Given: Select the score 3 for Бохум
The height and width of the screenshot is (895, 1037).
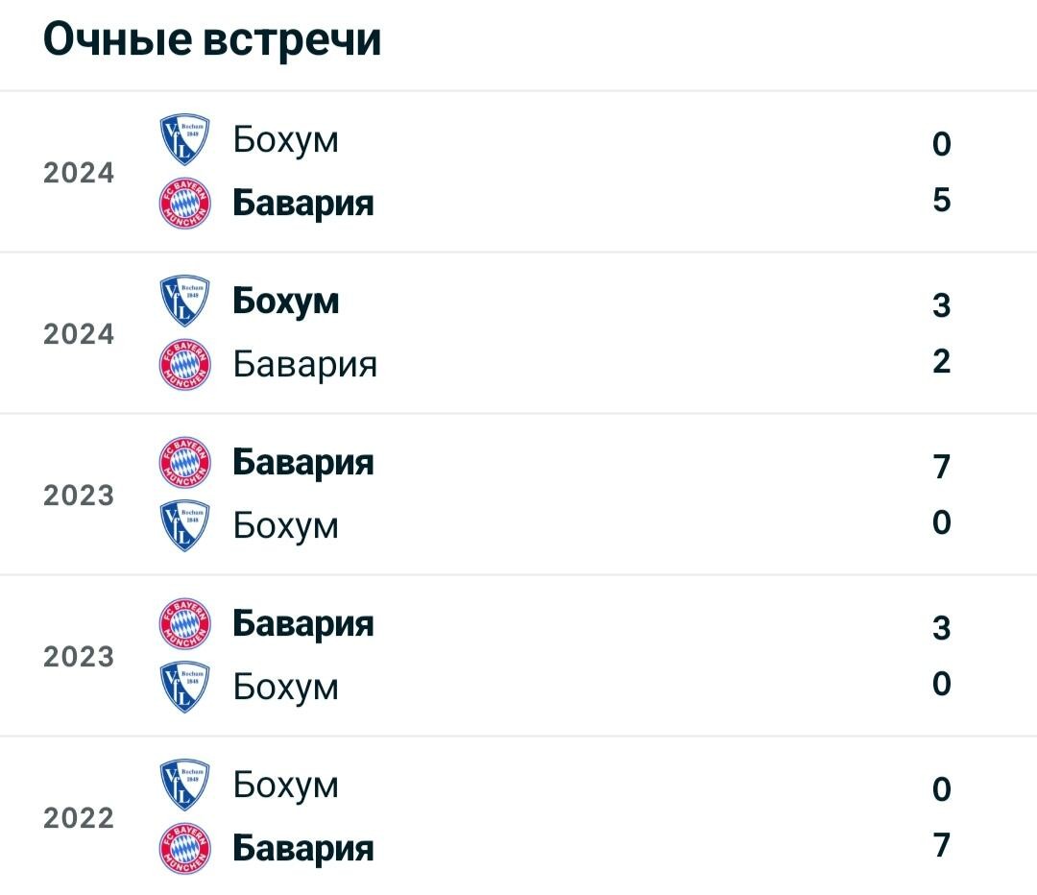Looking at the screenshot, I should tap(942, 305).
